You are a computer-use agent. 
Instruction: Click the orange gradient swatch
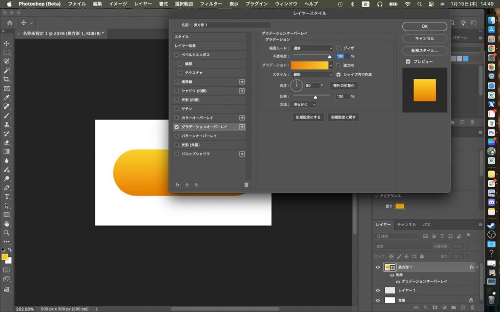tap(310, 65)
